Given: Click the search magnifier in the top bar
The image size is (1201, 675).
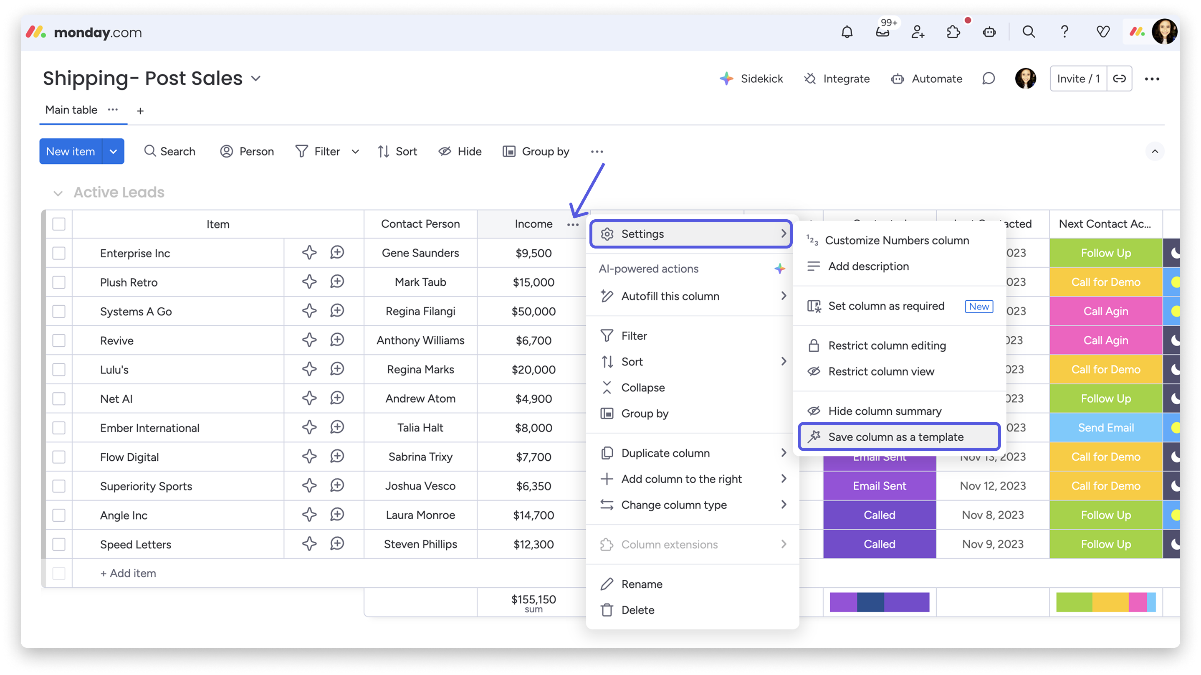Looking at the screenshot, I should [x=1029, y=32].
